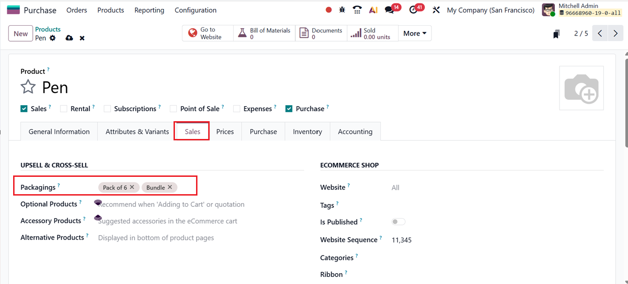Open the gear action menu beside Pen breadcrumb
Viewport: 628px width, 284px height.
click(x=53, y=38)
